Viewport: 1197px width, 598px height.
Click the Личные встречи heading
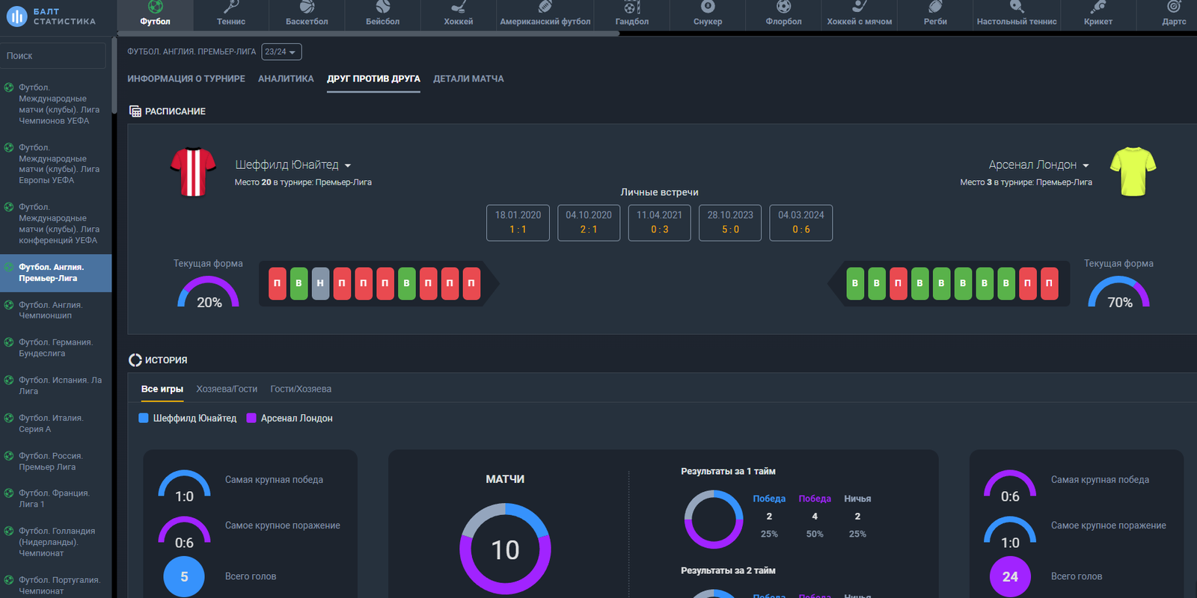pyautogui.click(x=659, y=192)
